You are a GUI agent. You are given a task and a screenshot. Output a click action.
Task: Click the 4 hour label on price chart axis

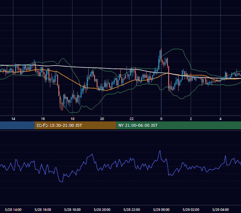point(220,119)
